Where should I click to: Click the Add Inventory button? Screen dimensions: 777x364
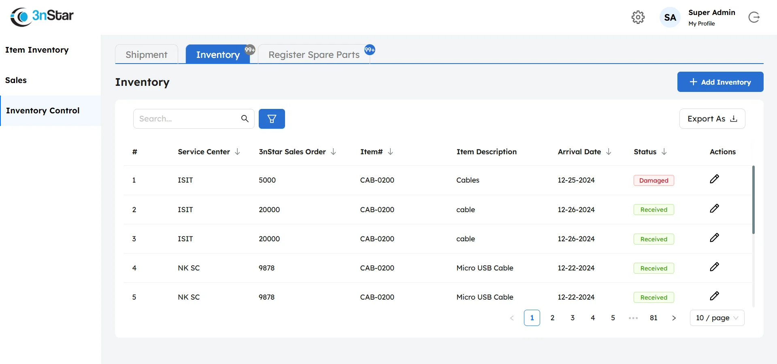(720, 82)
